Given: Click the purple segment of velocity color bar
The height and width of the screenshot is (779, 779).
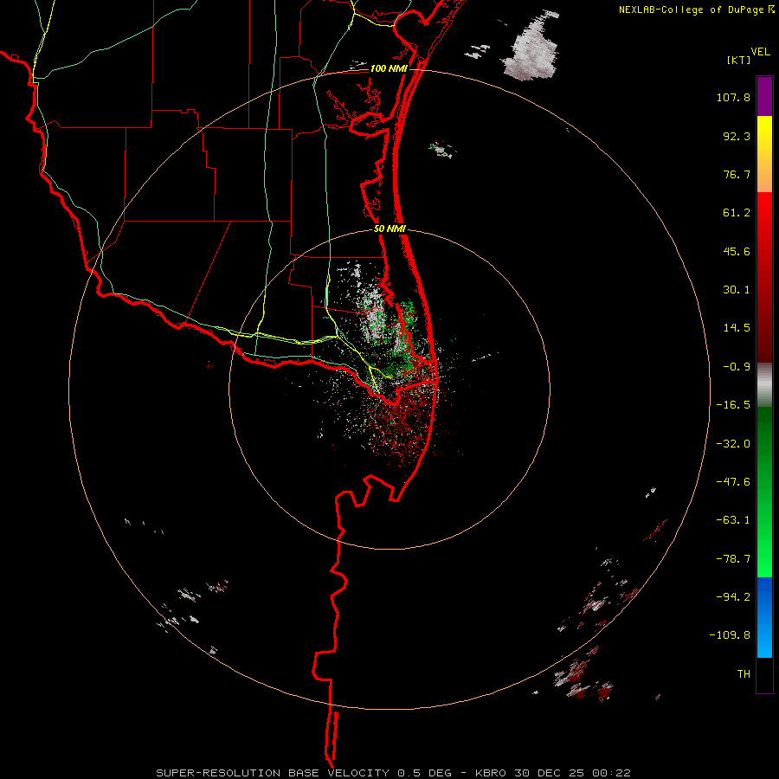Looking at the screenshot, I should click(x=764, y=96).
